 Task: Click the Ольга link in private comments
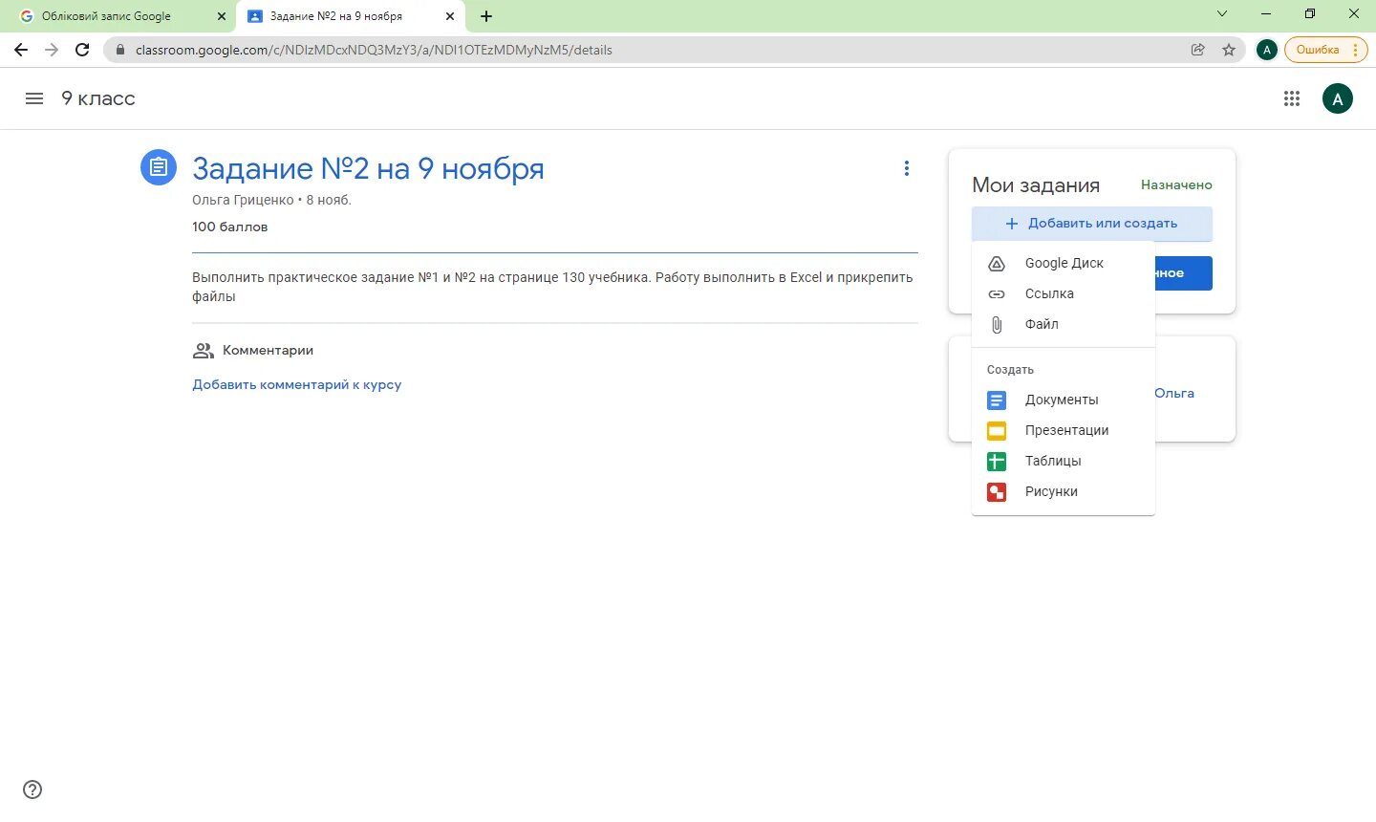[1174, 394]
